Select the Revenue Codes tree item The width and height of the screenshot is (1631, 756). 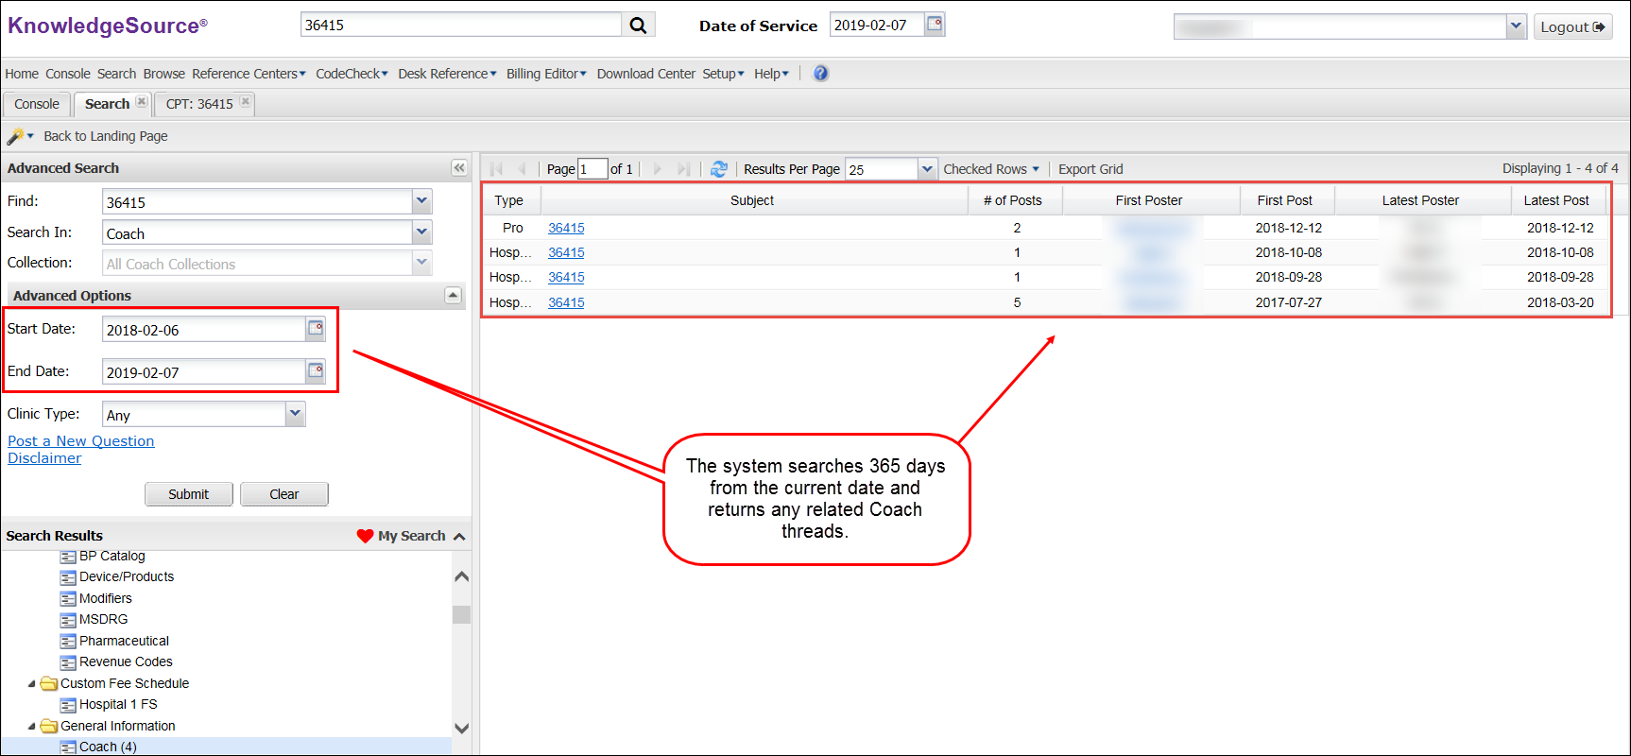pos(126,662)
